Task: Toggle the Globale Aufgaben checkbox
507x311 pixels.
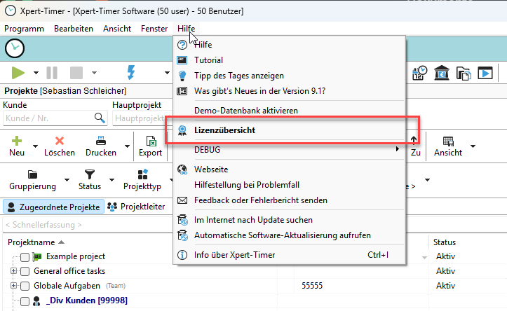Action: pos(25,286)
